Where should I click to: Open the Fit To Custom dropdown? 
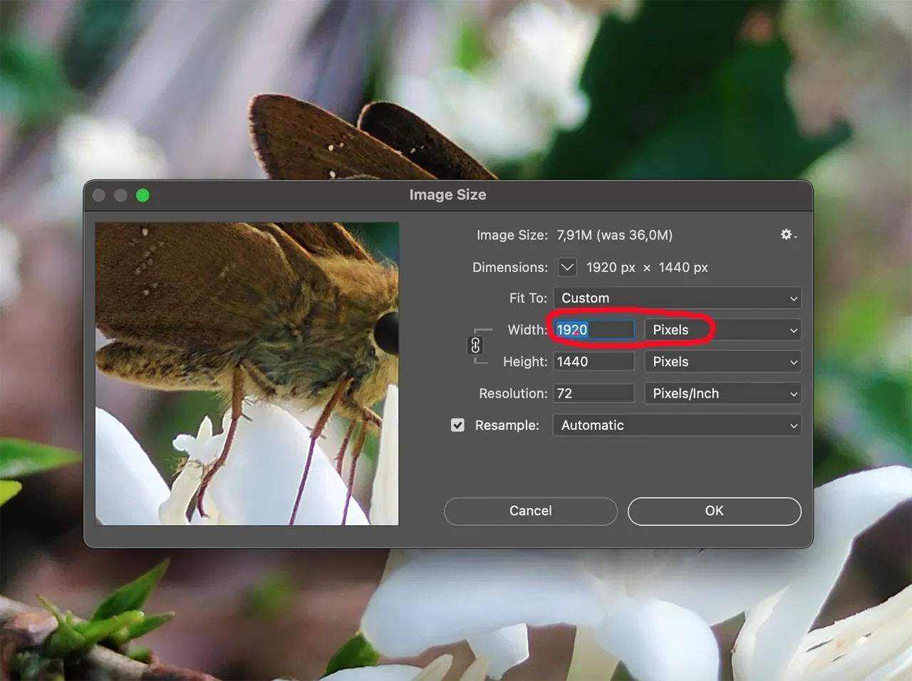coord(677,298)
